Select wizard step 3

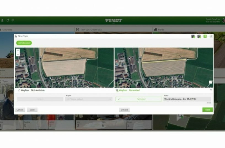click(x=205, y=36)
